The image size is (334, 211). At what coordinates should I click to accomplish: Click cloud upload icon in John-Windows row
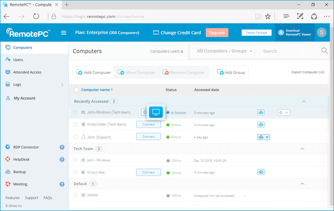point(261,112)
